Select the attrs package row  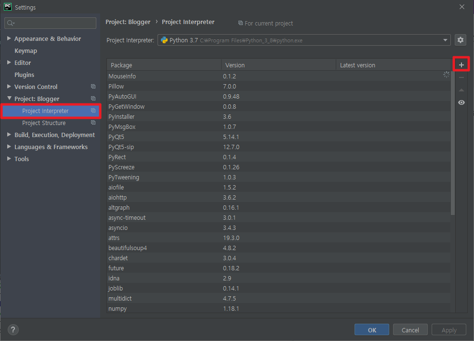coord(279,238)
